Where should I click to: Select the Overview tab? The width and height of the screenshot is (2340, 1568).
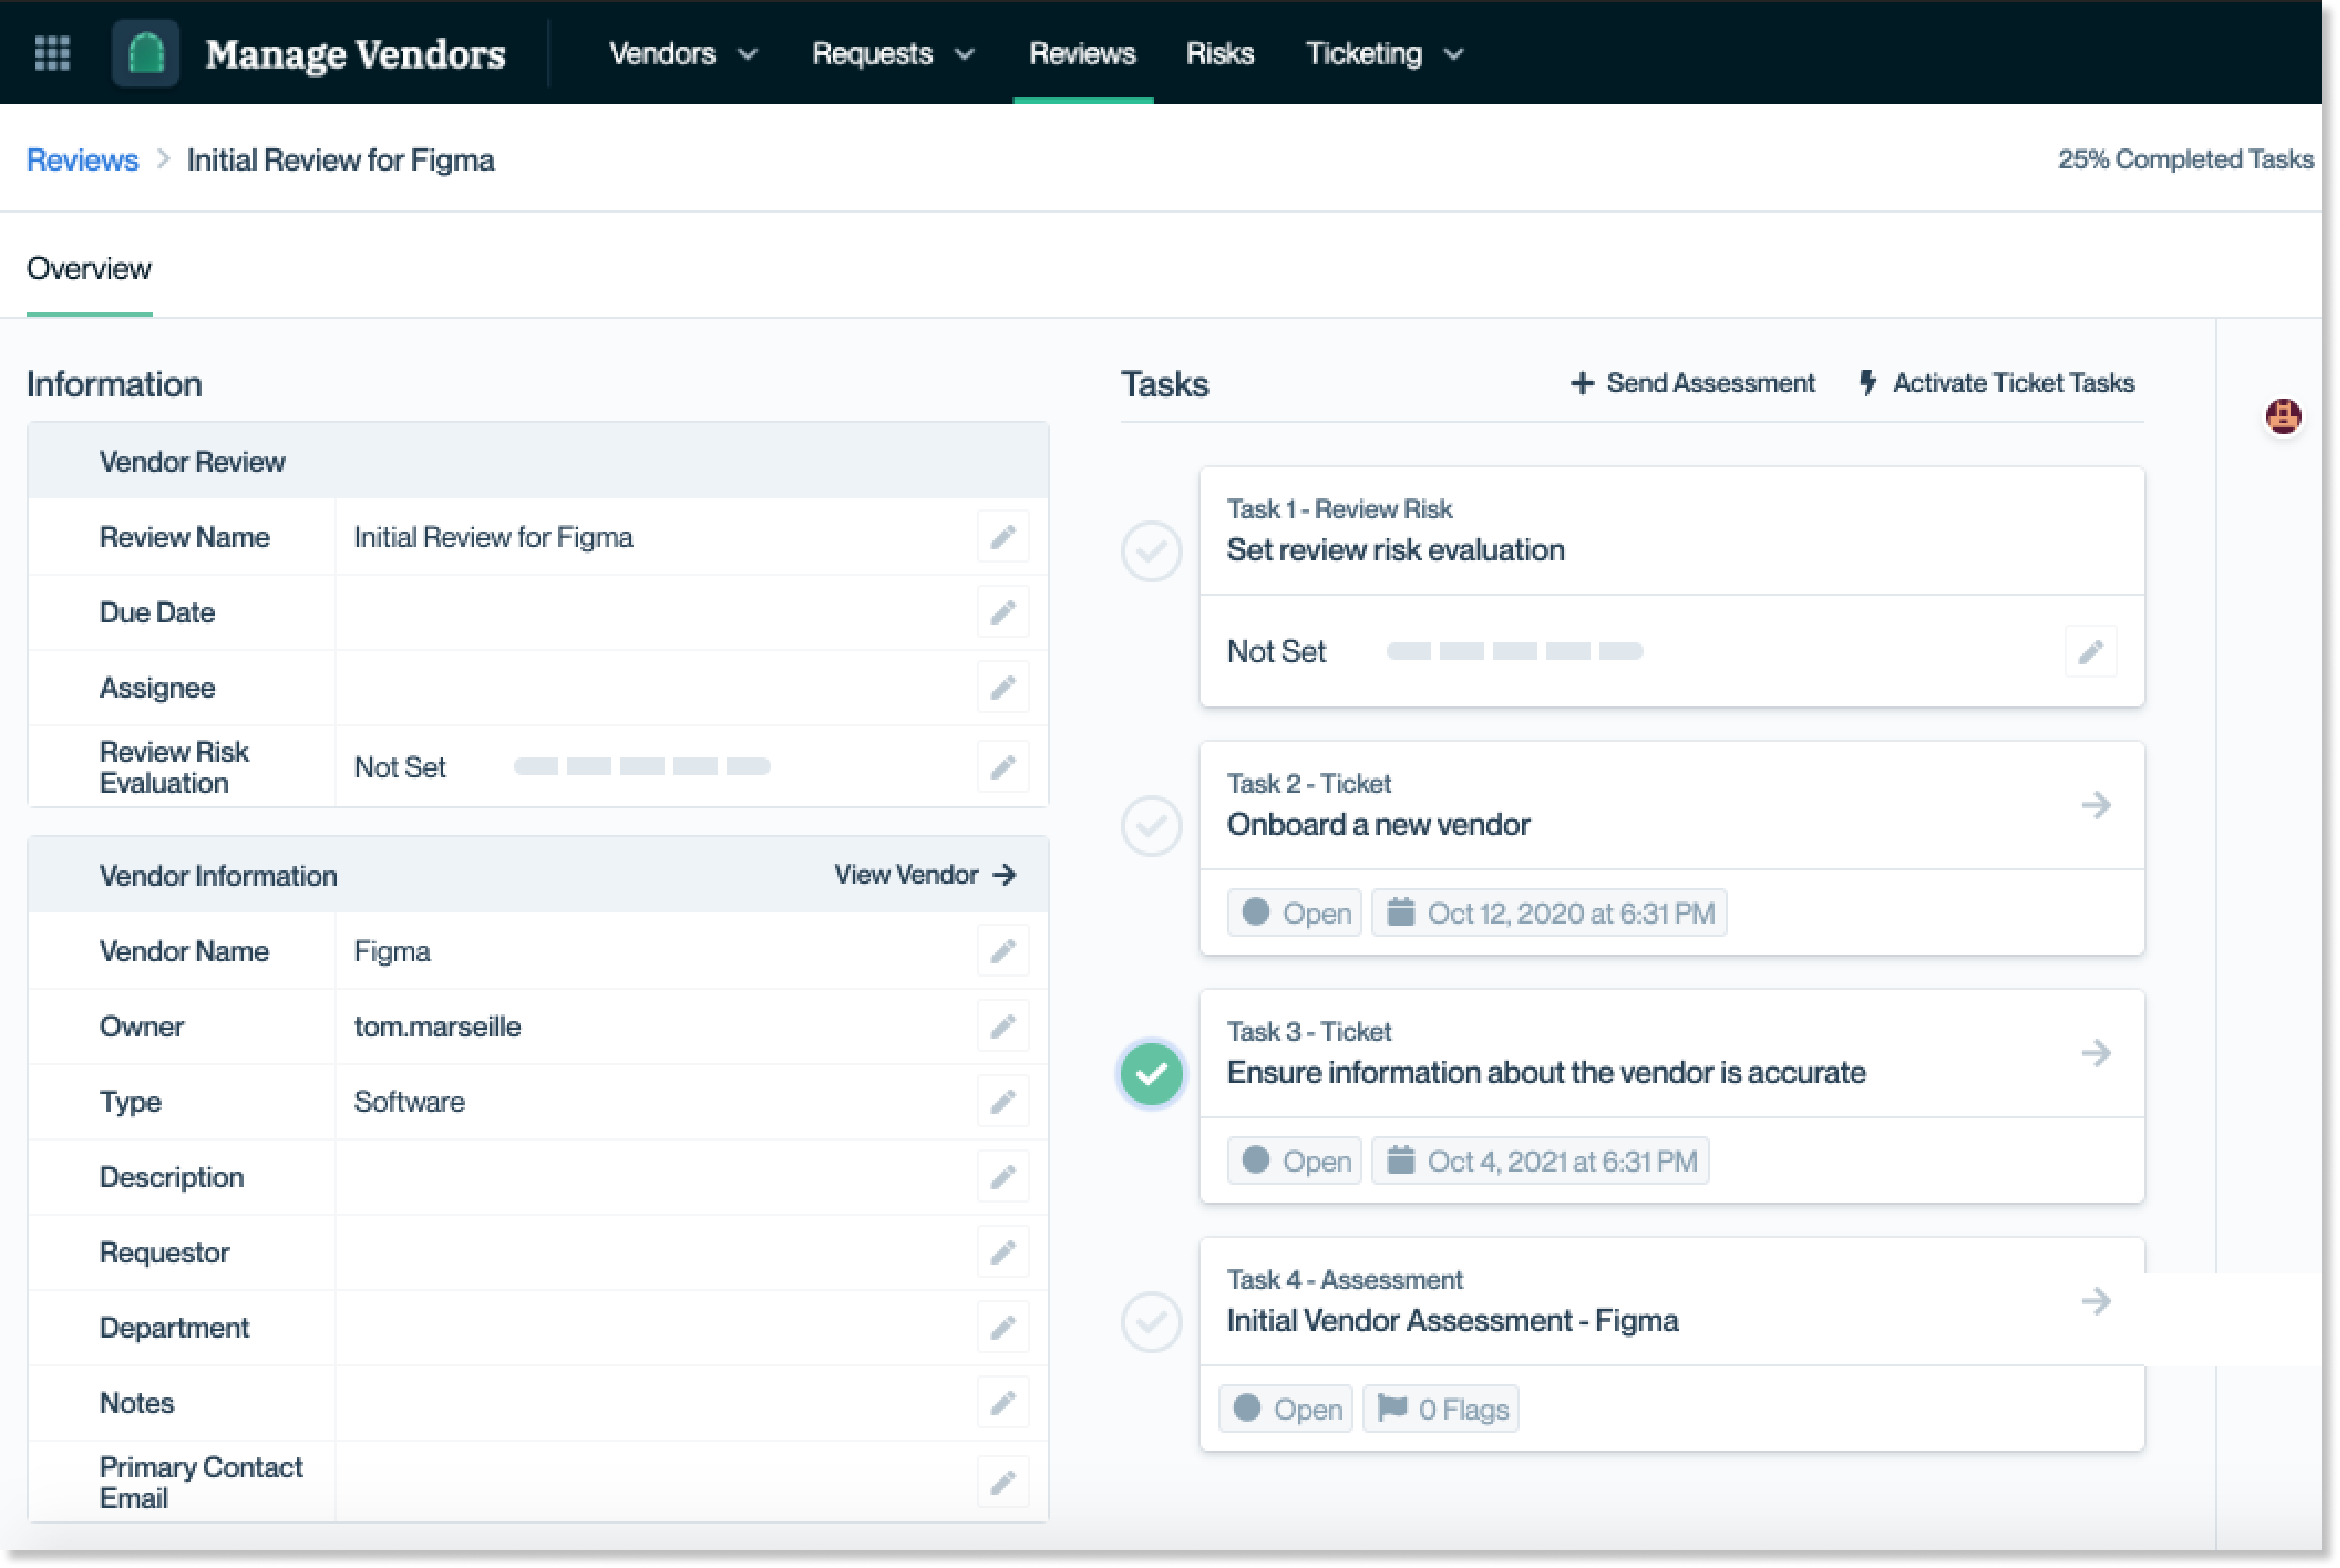tap(89, 269)
